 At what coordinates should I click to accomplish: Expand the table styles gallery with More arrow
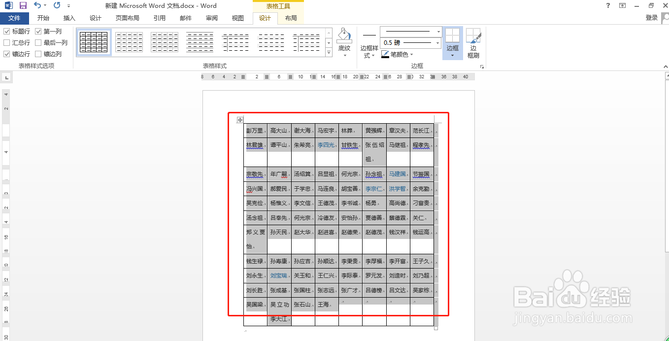pos(328,51)
